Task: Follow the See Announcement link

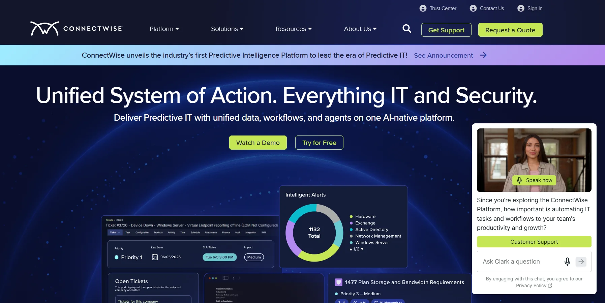Action: pyautogui.click(x=443, y=55)
